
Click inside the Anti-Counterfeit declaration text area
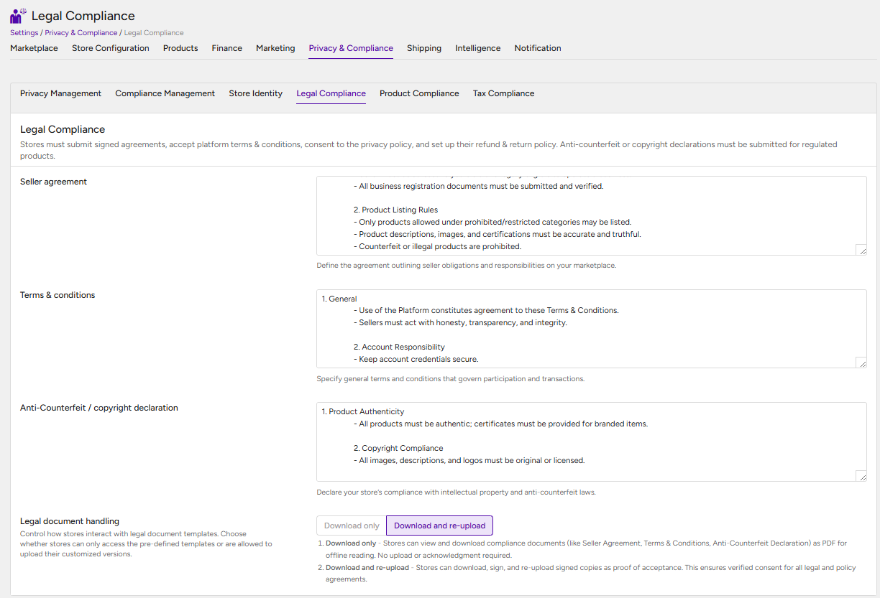pyautogui.click(x=591, y=442)
